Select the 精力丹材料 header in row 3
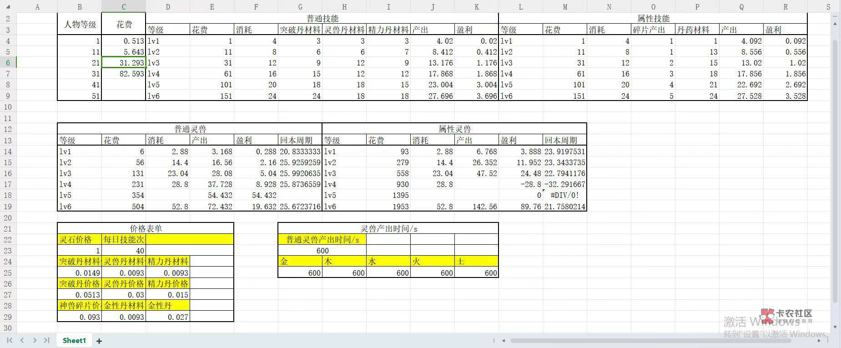This screenshot has width=841, height=348. 388,30
